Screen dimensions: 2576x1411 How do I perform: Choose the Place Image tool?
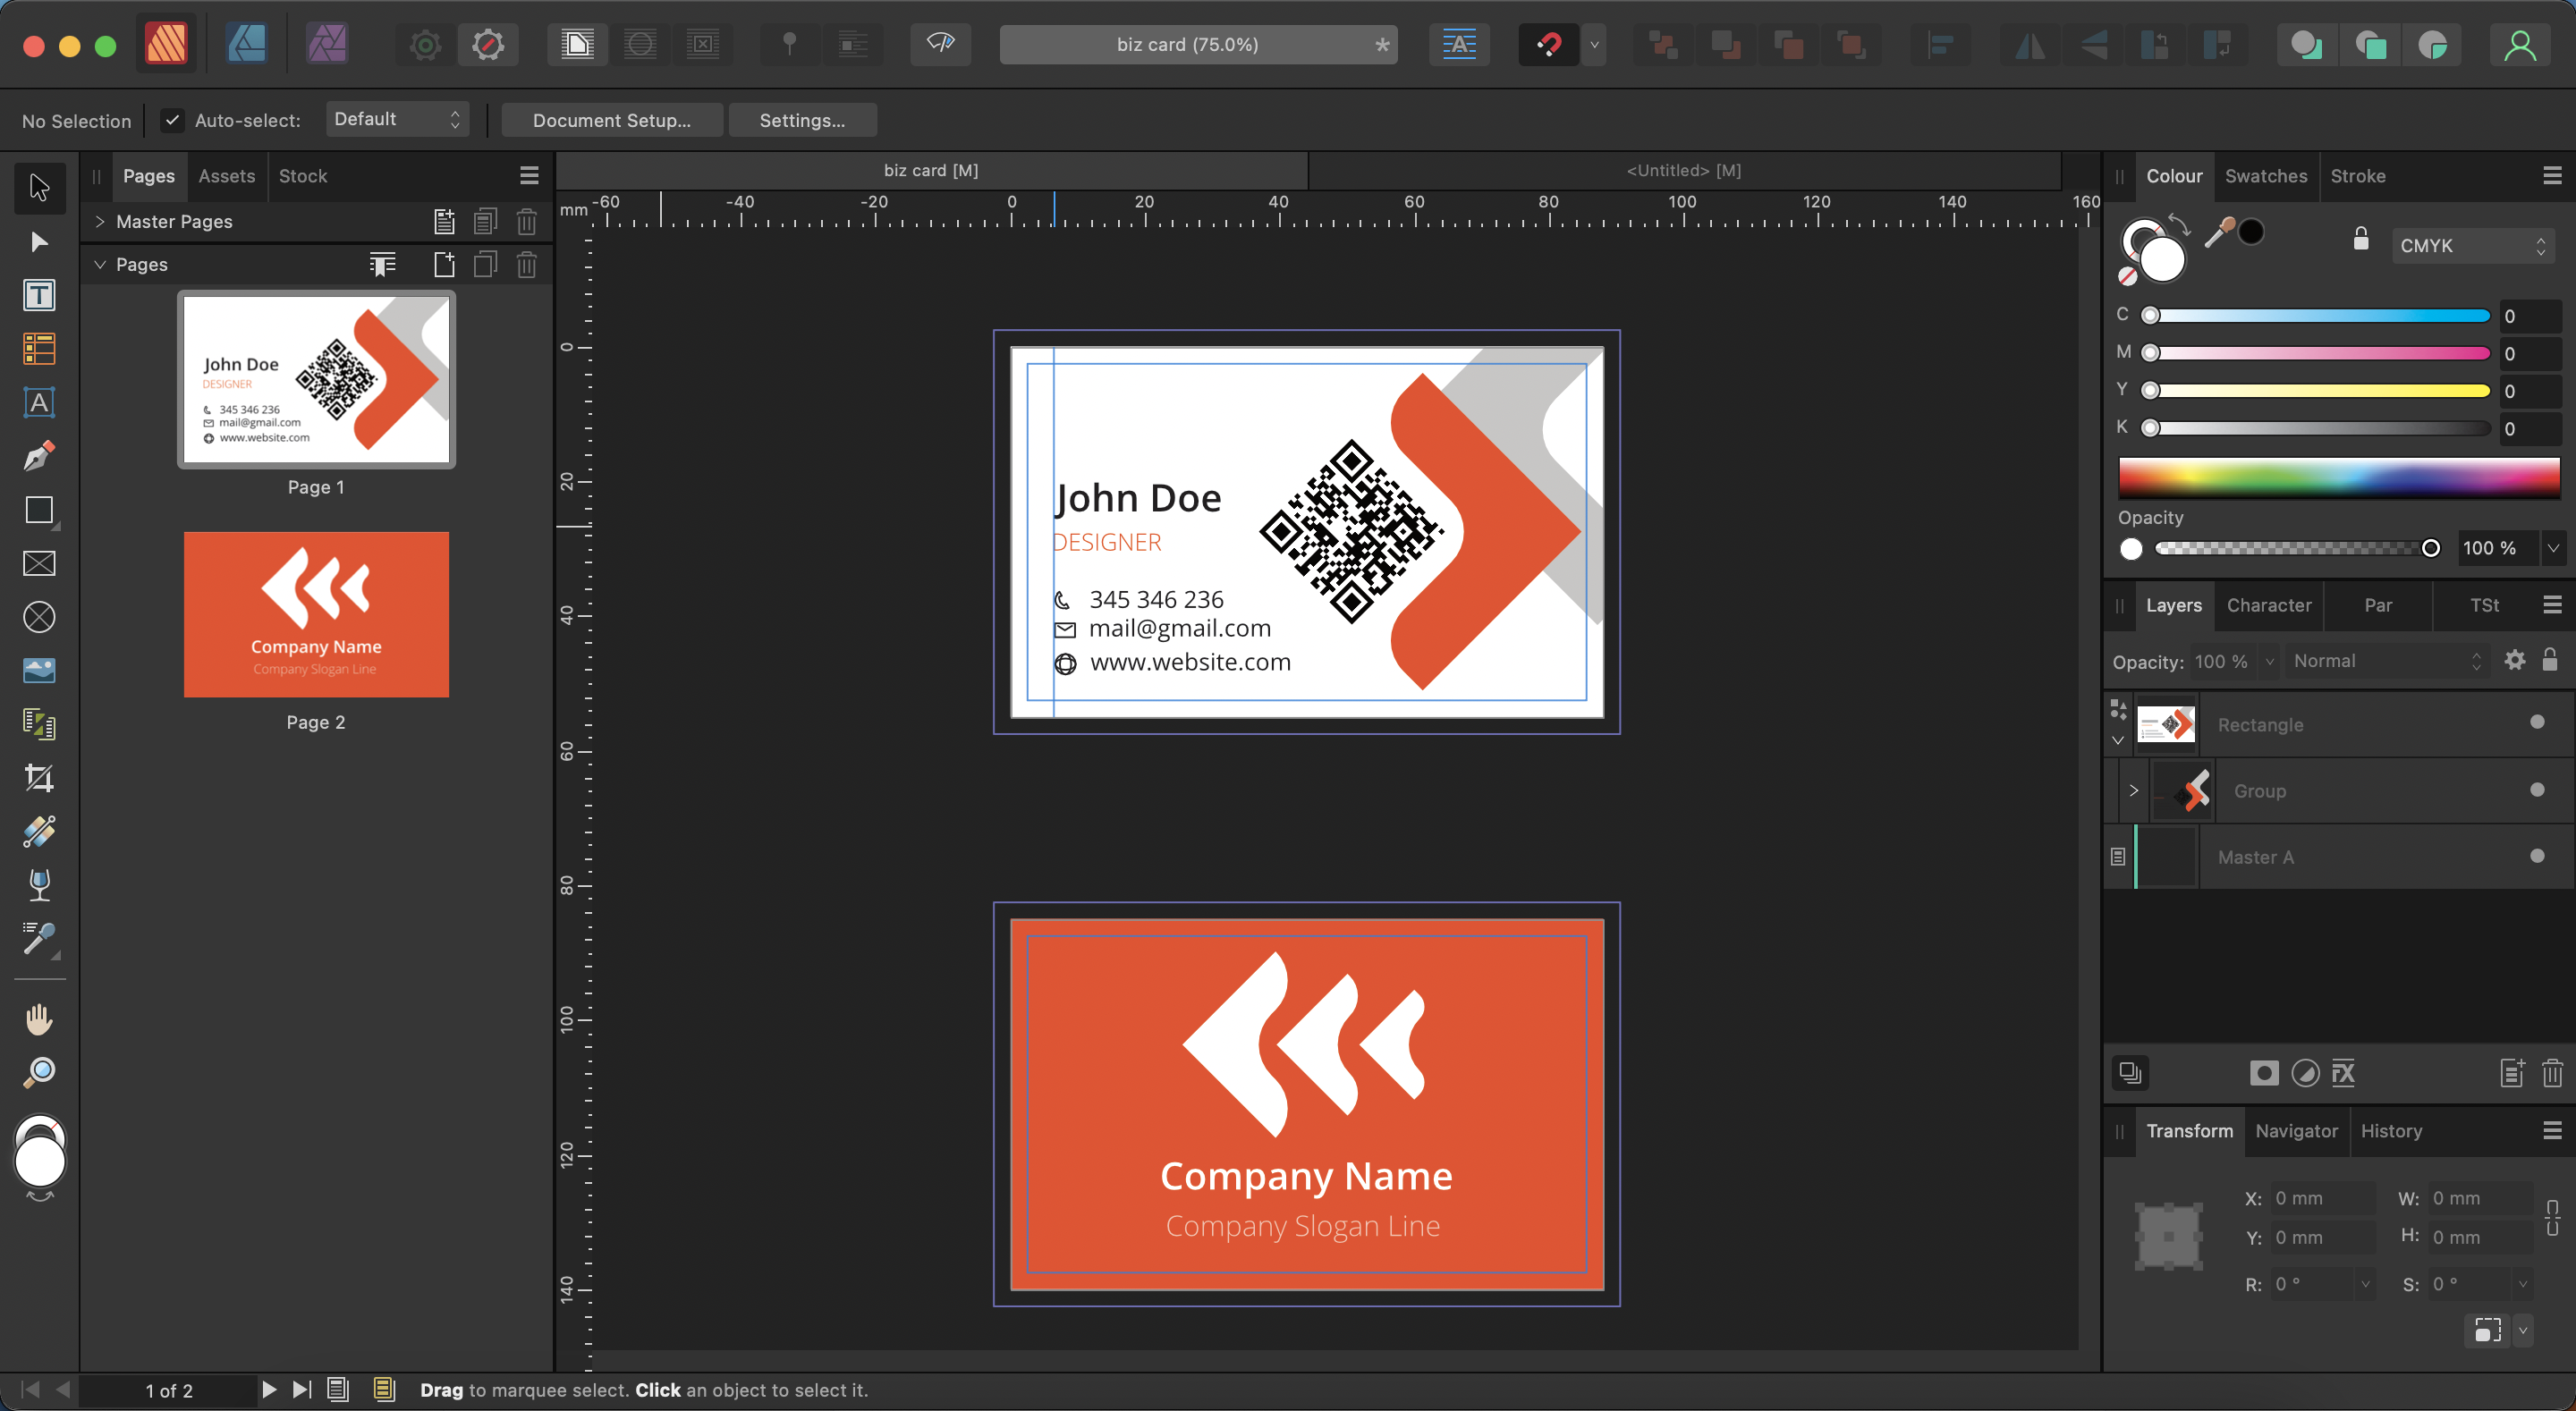39,670
